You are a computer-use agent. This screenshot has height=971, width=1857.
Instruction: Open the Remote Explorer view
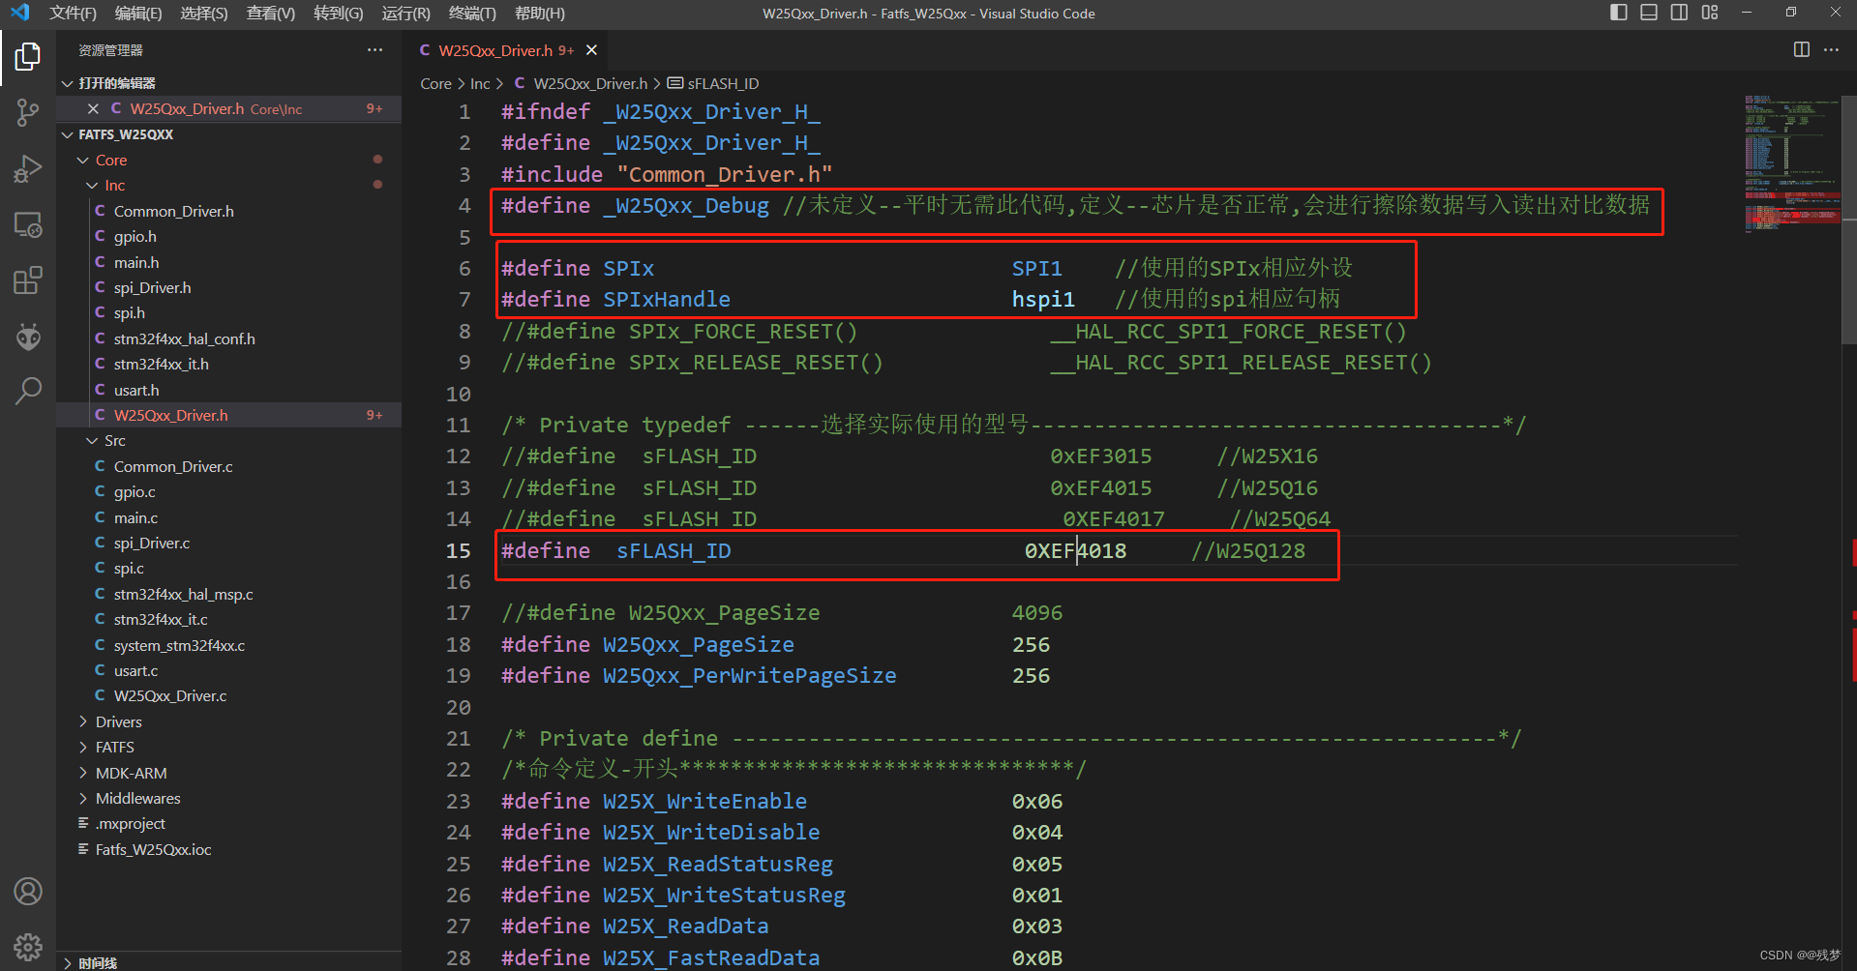(x=28, y=225)
